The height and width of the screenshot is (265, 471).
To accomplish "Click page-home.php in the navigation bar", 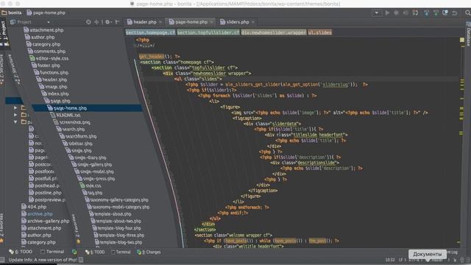I will coord(46,13).
